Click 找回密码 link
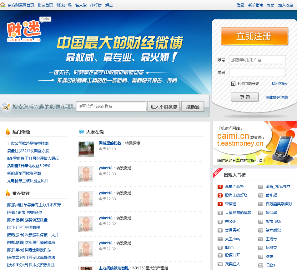 (x=279, y=83)
